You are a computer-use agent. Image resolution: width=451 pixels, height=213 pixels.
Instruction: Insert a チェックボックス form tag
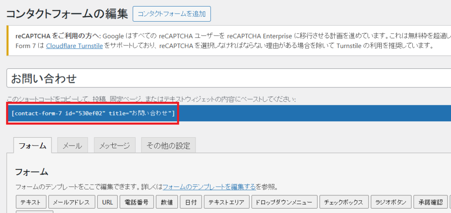344,202
